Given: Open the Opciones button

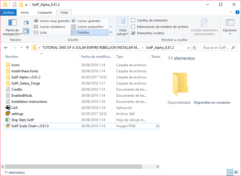Looking at the screenshot, I should click(x=230, y=27).
